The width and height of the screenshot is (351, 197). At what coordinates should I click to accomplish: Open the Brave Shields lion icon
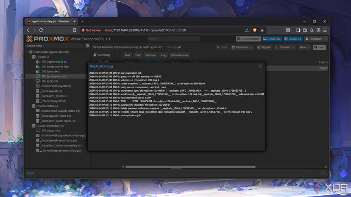pos(255,30)
